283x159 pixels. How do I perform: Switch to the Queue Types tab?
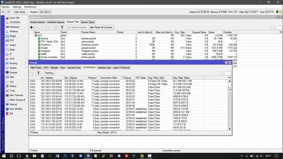click(x=88, y=22)
